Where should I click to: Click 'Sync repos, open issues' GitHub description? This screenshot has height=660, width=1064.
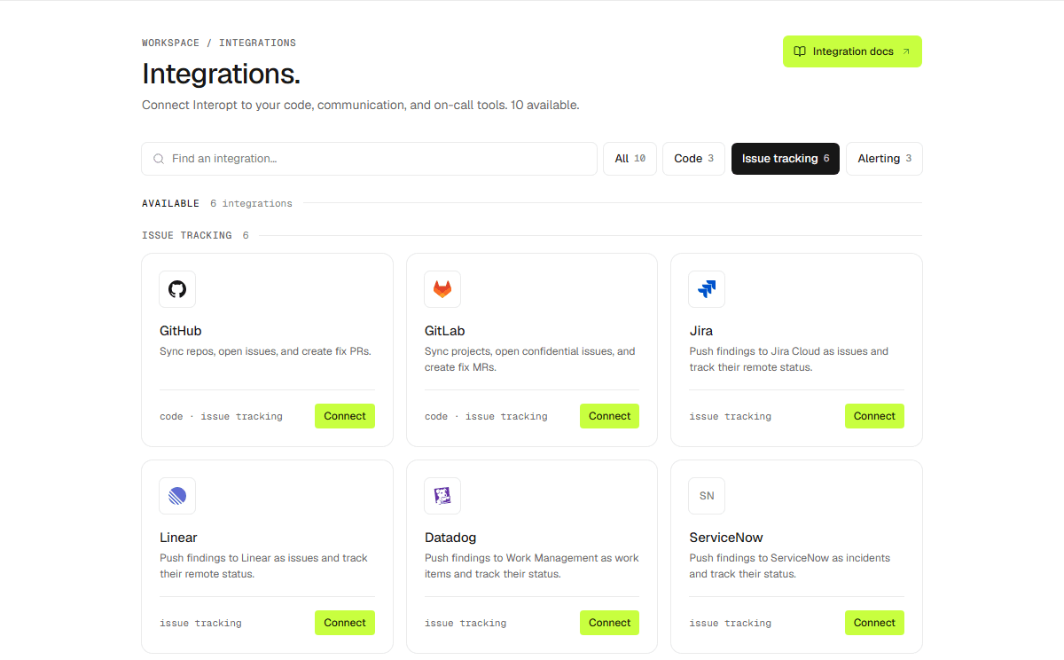(265, 351)
